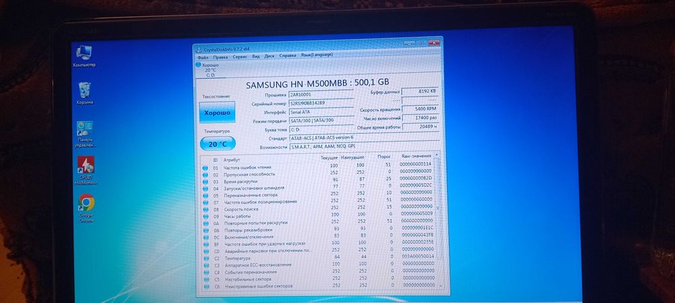
Task: Click status circle for attribute 0C
Action: [x=205, y=237]
